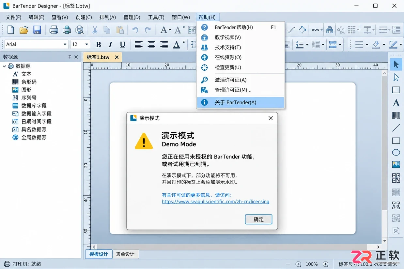Select the Text tool in right toolbar
The width and height of the screenshot is (404, 269).
(x=396, y=103)
